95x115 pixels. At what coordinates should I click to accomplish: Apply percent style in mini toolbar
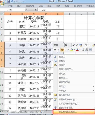(x=86, y=45)
